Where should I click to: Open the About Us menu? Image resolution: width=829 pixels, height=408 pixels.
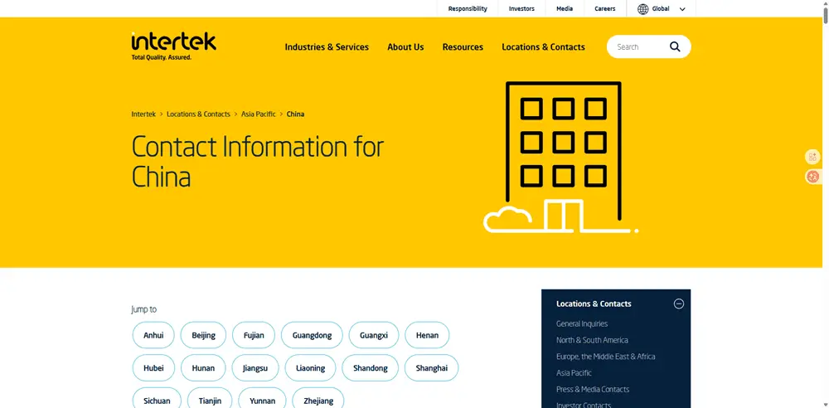click(x=405, y=47)
